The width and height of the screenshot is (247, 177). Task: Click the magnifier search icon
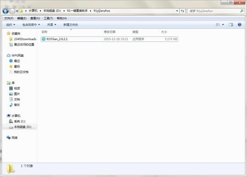click(x=242, y=11)
